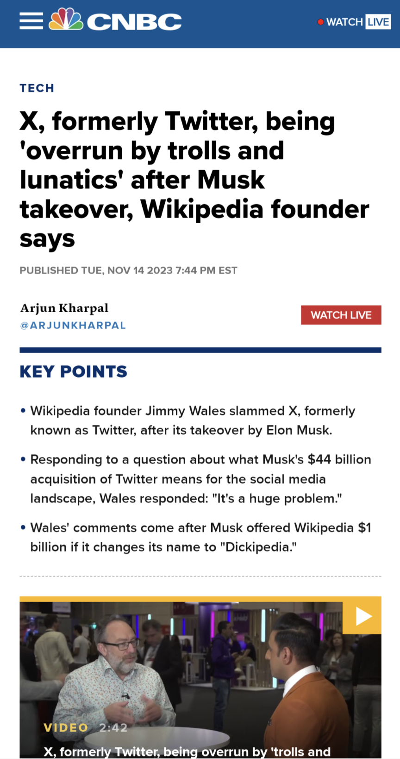Tap the CNBC wordmark in header
This screenshot has width=400, height=759.
[134, 22]
